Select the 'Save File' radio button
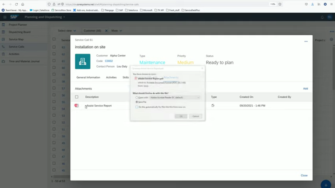This screenshot has height=188, width=335. (x=137, y=102)
